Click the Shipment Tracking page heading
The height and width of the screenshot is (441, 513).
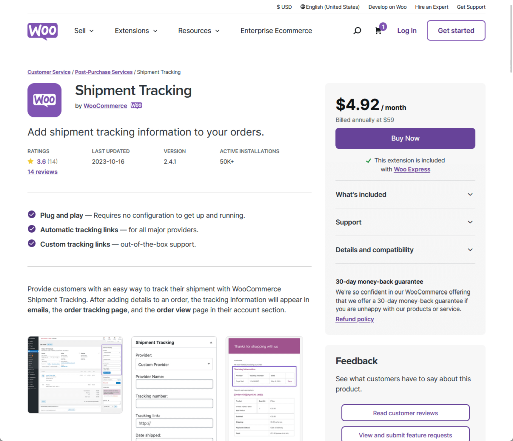point(133,90)
